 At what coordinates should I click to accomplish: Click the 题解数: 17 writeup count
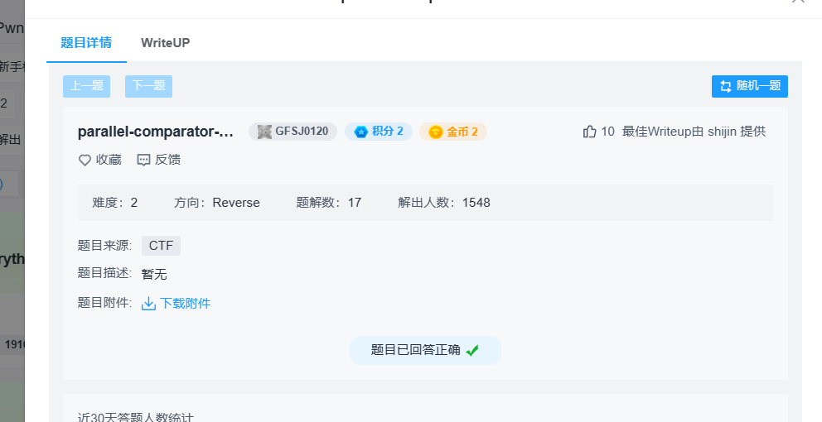click(329, 203)
